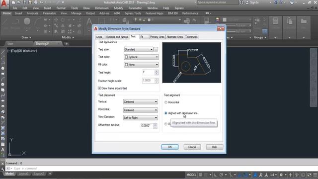Select the Spline tool in the left toolbar
The height and width of the screenshot is (179, 318).
2,95
